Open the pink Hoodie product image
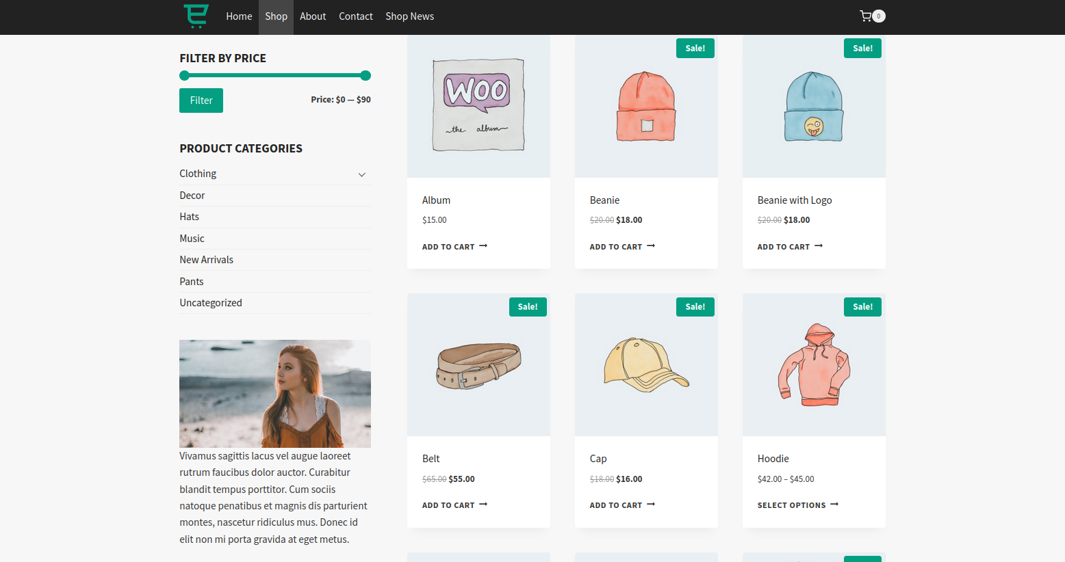The image size is (1065, 562). pos(814,365)
